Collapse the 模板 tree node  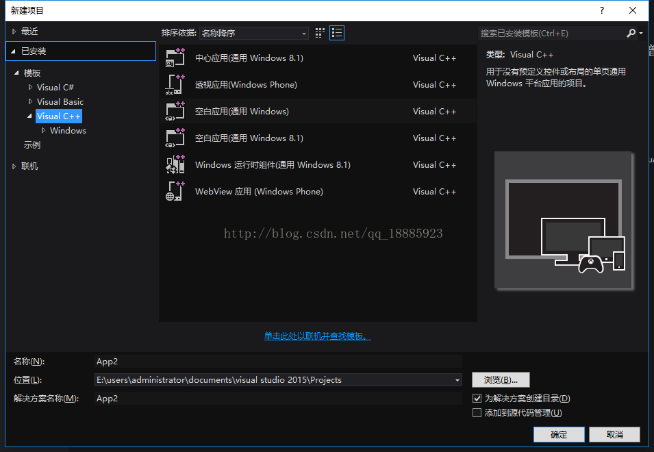pyautogui.click(x=16, y=73)
